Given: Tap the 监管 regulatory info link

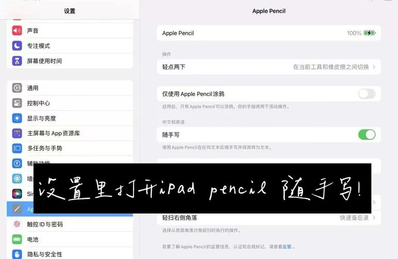Looking at the screenshot, I should tap(289, 247).
